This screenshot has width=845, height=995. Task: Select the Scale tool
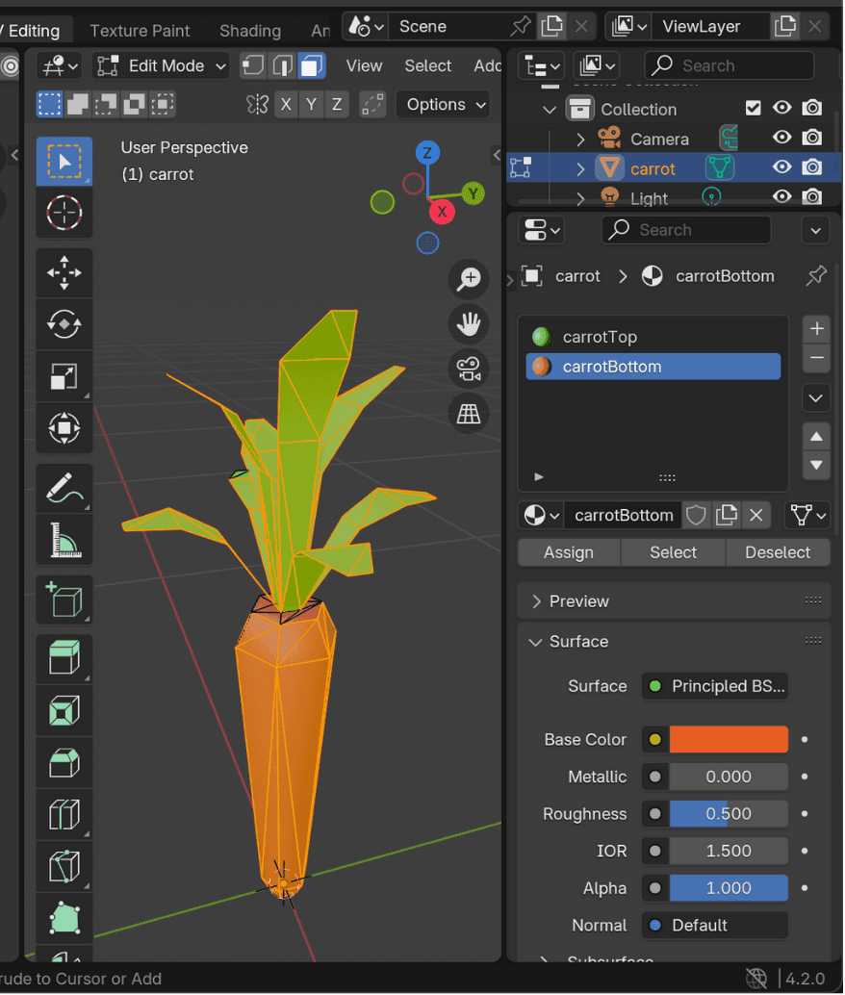pos(64,376)
